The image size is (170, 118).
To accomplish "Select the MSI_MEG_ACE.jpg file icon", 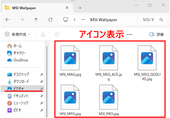I will coord(109,58).
